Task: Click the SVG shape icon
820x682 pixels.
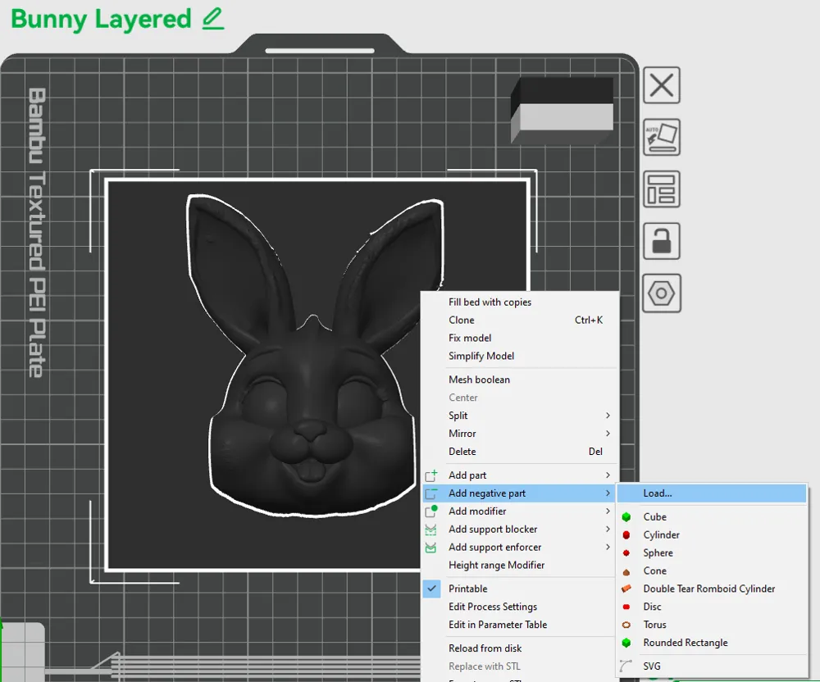Action: click(626, 666)
